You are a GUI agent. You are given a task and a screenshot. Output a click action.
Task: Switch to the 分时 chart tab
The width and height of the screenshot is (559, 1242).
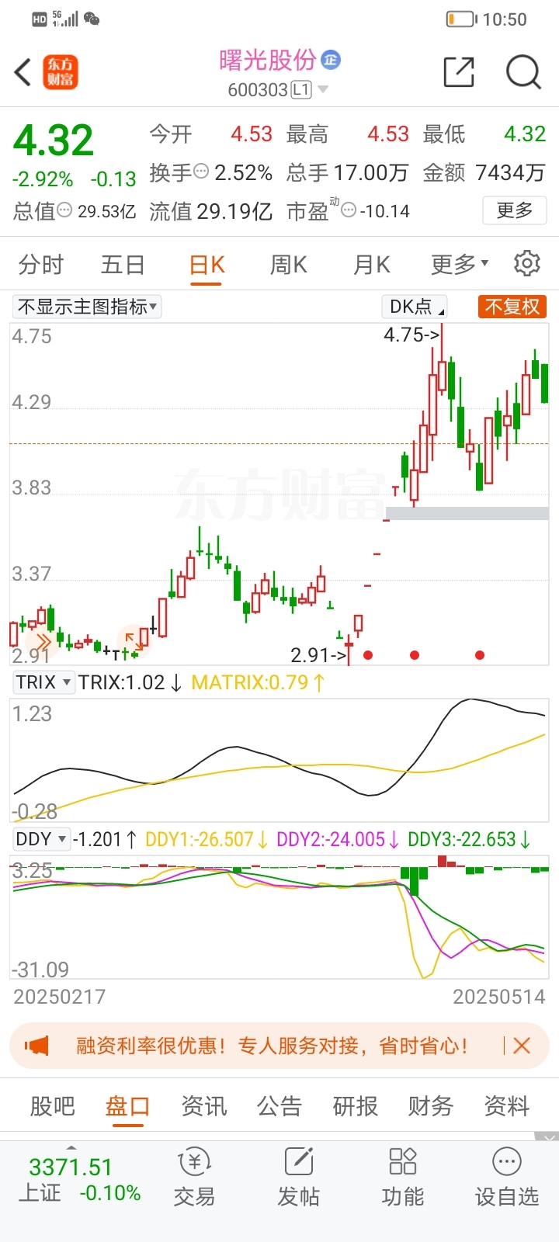pyautogui.click(x=41, y=265)
